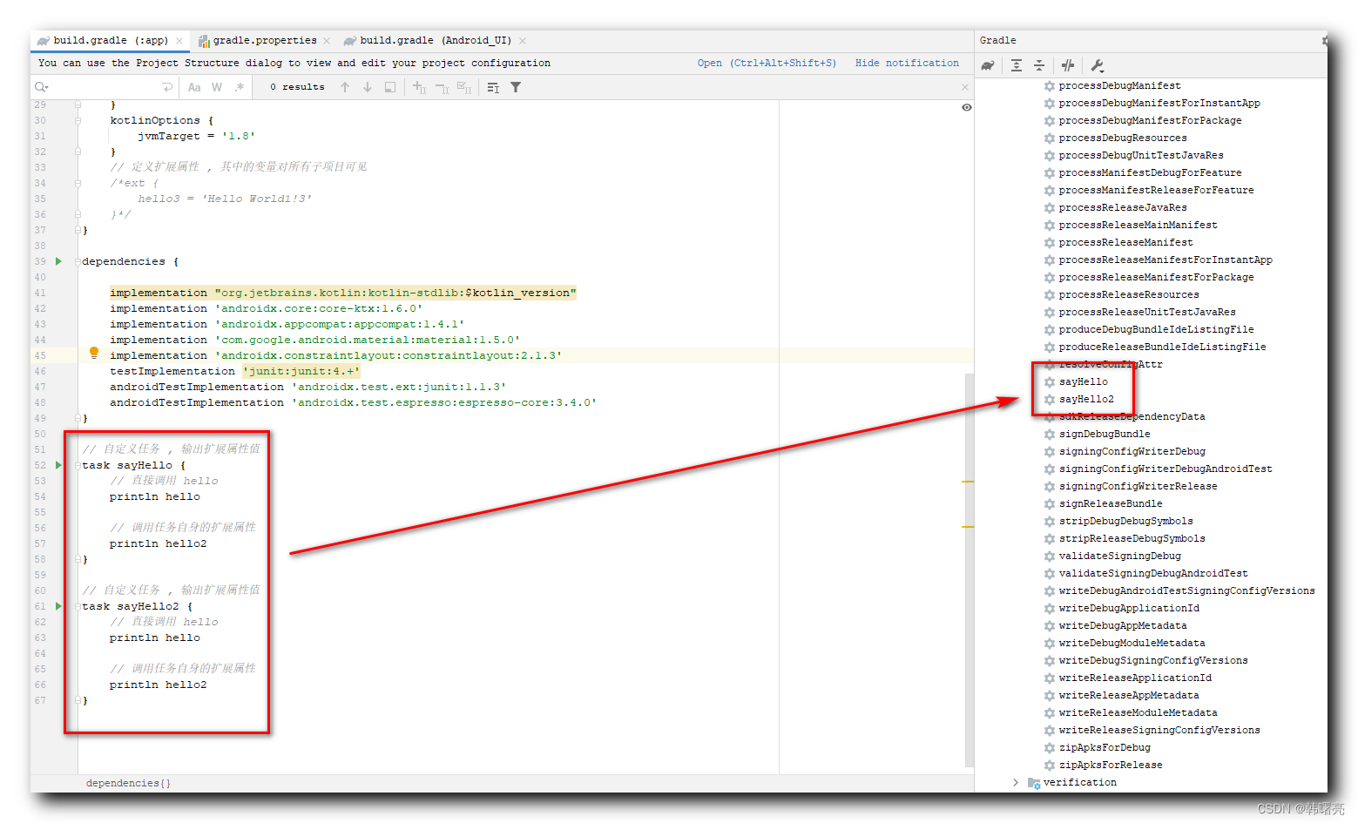Collapse the kotlinOptions block fold marker
1358x823 pixels.
coord(78,120)
